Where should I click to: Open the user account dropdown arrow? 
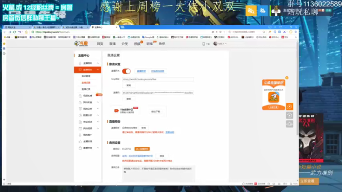(x=226, y=44)
